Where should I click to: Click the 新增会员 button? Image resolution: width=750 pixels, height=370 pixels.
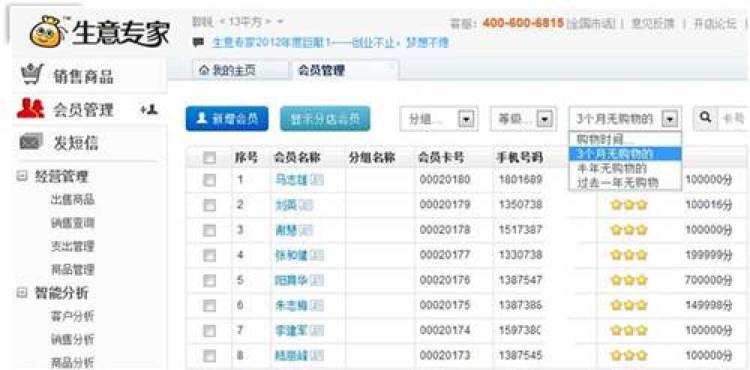pos(227,118)
